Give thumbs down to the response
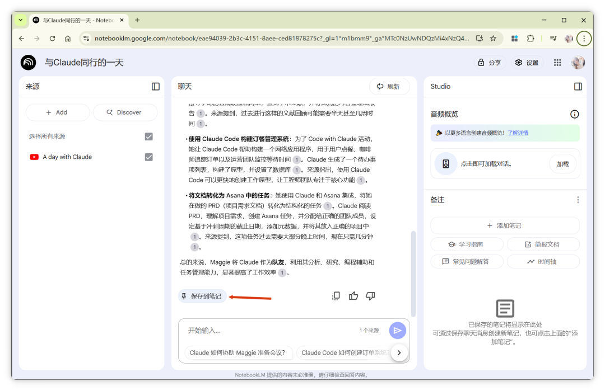Viewport: 605px width, 391px height. 370,296
